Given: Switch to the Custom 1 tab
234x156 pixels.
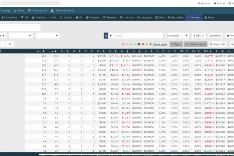Looking at the screenshot, I should [x=194, y=17].
